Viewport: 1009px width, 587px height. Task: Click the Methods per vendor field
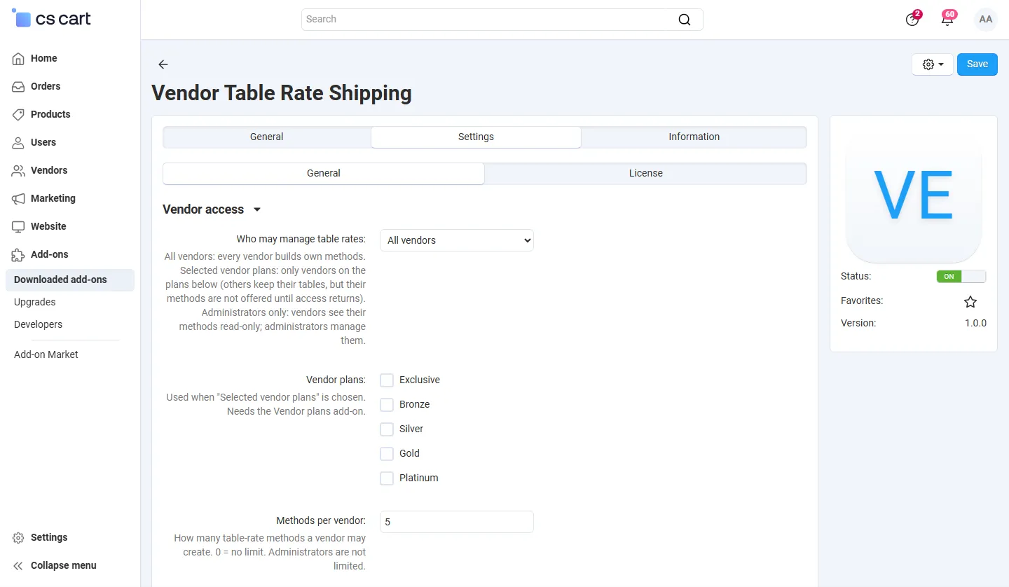(457, 522)
